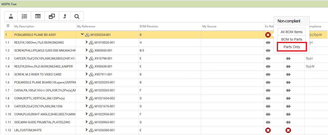Click the search magnifier icon
This screenshot has width=328, height=135.
coord(77,16)
